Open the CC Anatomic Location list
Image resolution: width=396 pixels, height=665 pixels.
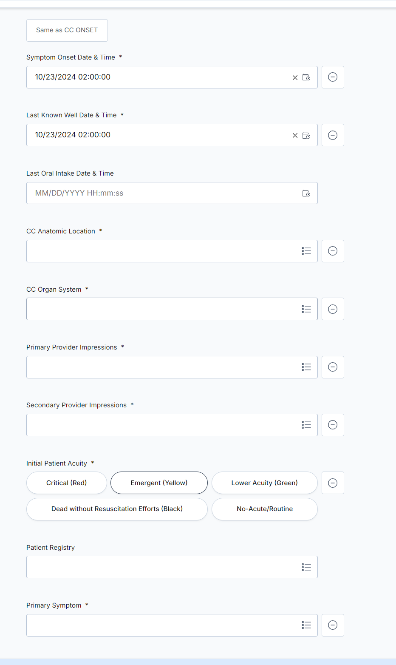pyautogui.click(x=306, y=251)
